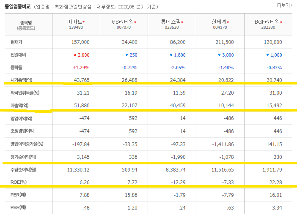Select sales value 15,492
Image resolution: width=297 pixels, height=218 pixels.
coord(274,106)
